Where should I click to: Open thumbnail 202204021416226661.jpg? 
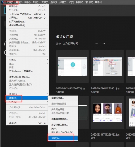[x=107, y=66]
